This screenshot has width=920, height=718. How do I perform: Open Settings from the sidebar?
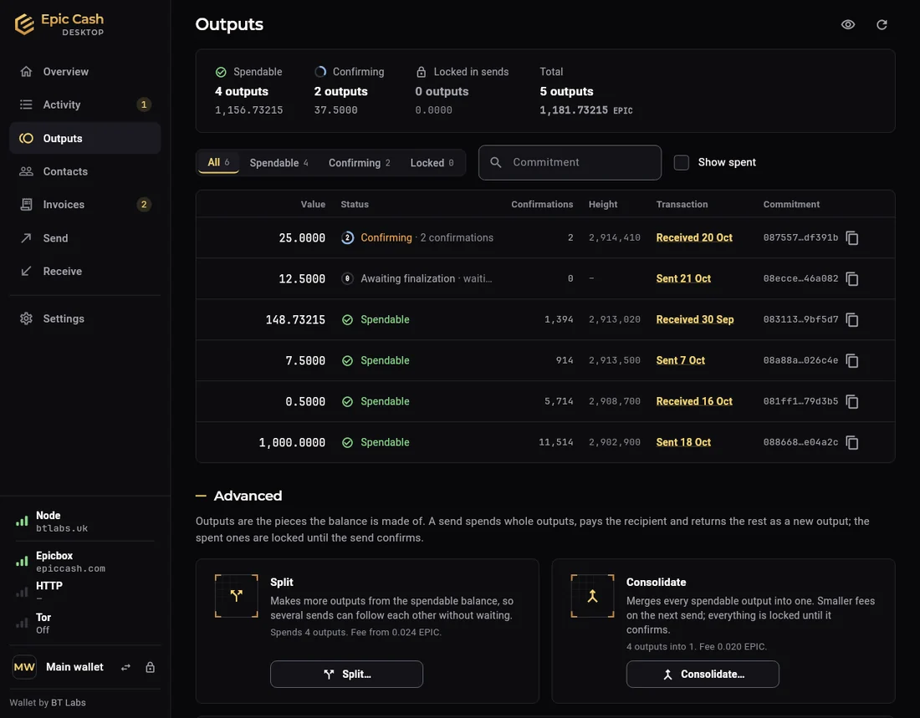(x=85, y=318)
